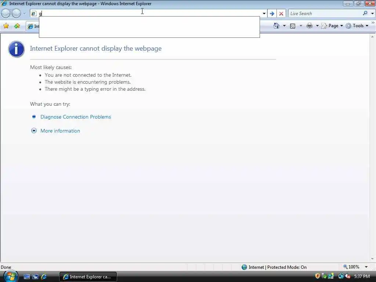This screenshot has height=282, width=376.
Task: Click the window Restore Down button
Action: click(x=359, y=4)
